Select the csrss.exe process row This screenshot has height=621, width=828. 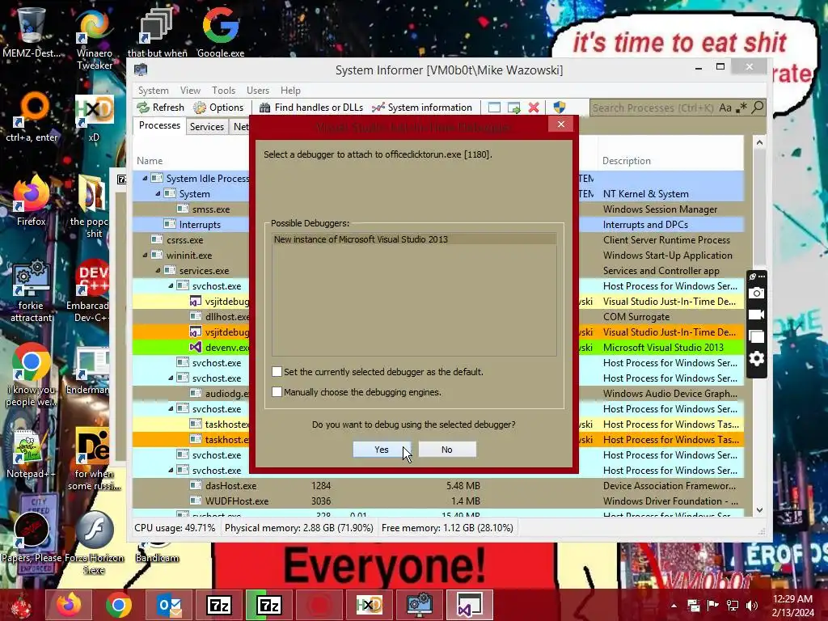[x=438, y=239]
